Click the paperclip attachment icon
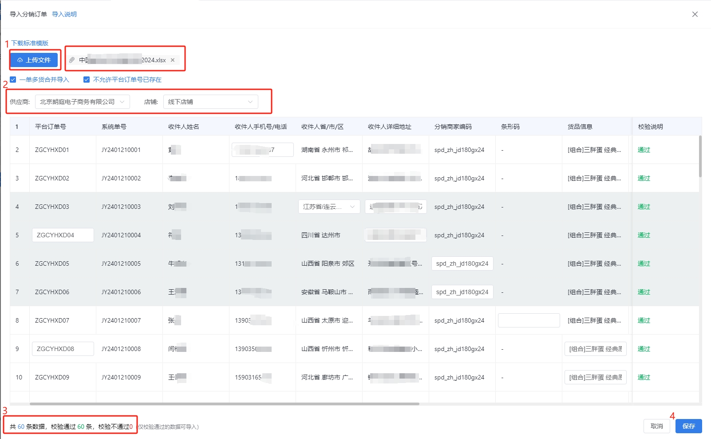Screen dimensions: 711x439 click(72, 60)
